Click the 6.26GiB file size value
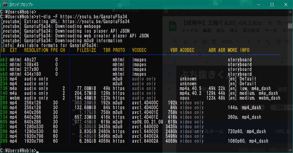This screenshot has width=293, height=153. (88, 141)
